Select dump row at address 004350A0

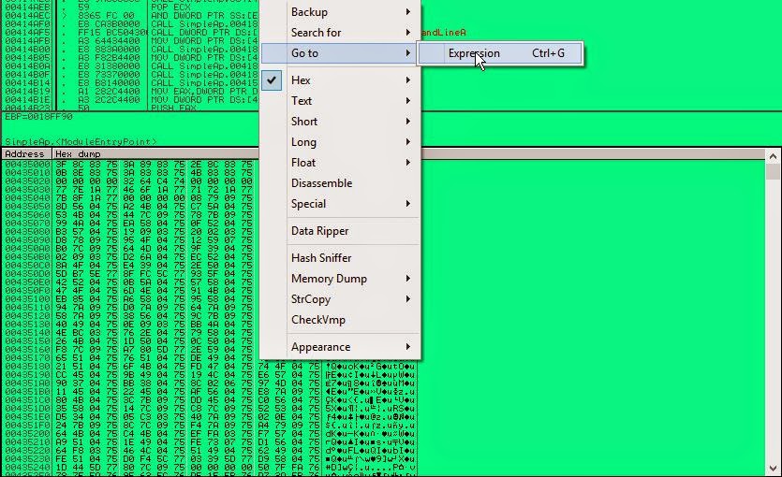click(129, 249)
